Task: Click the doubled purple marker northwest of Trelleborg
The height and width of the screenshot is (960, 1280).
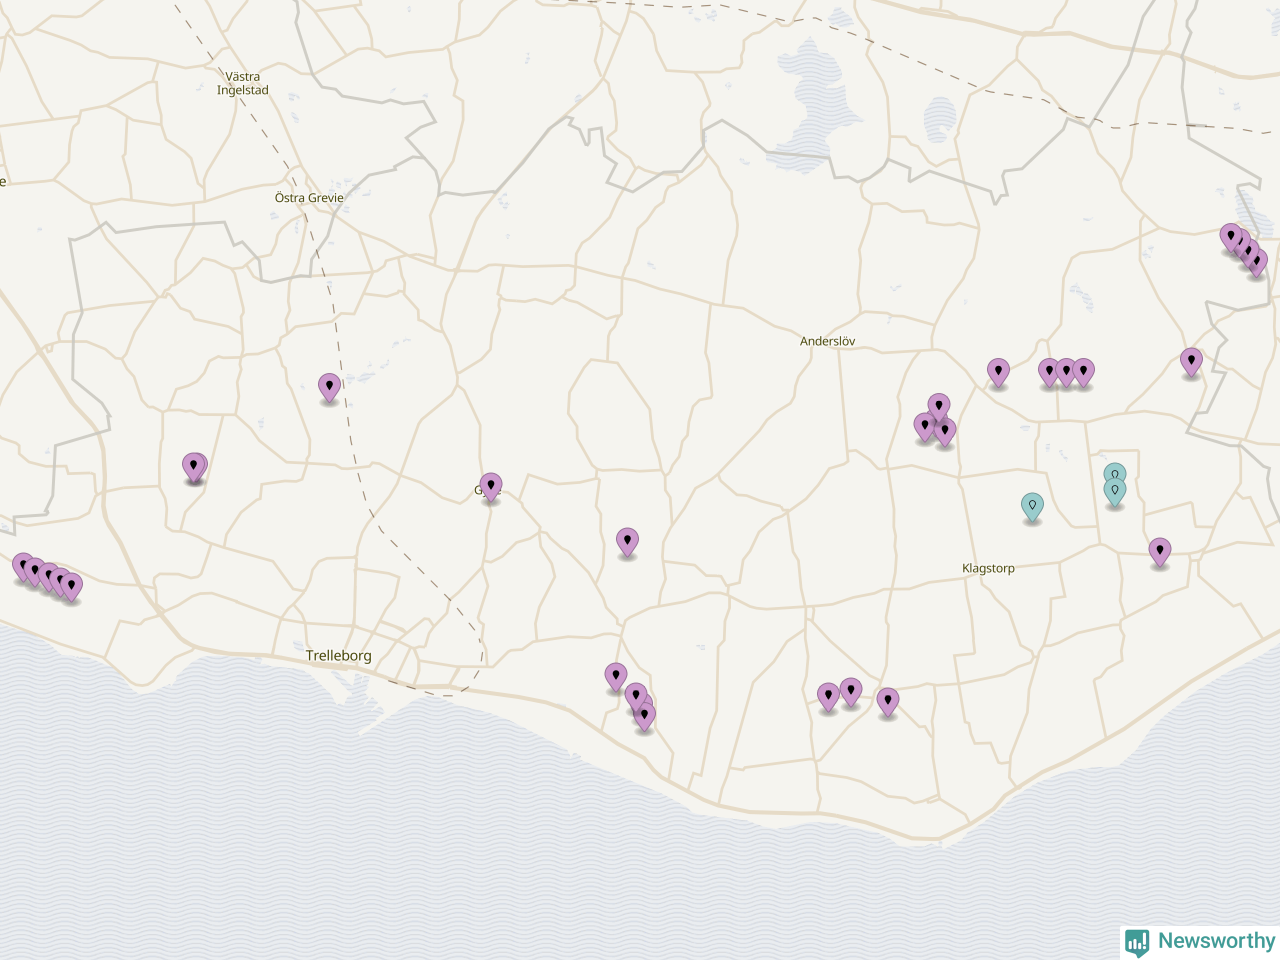Action: 194,467
